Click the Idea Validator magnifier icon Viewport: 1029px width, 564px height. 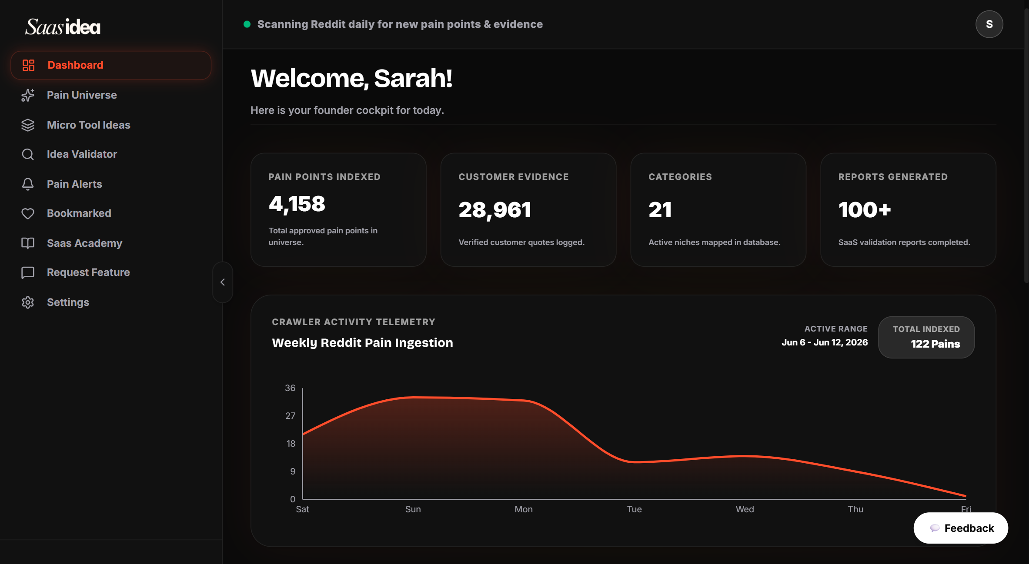coord(28,154)
